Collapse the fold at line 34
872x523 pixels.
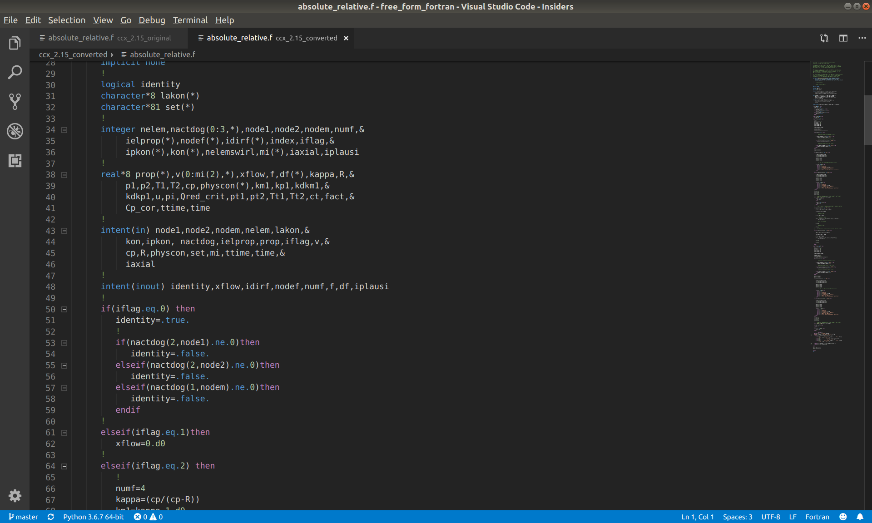pyautogui.click(x=64, y=130)
